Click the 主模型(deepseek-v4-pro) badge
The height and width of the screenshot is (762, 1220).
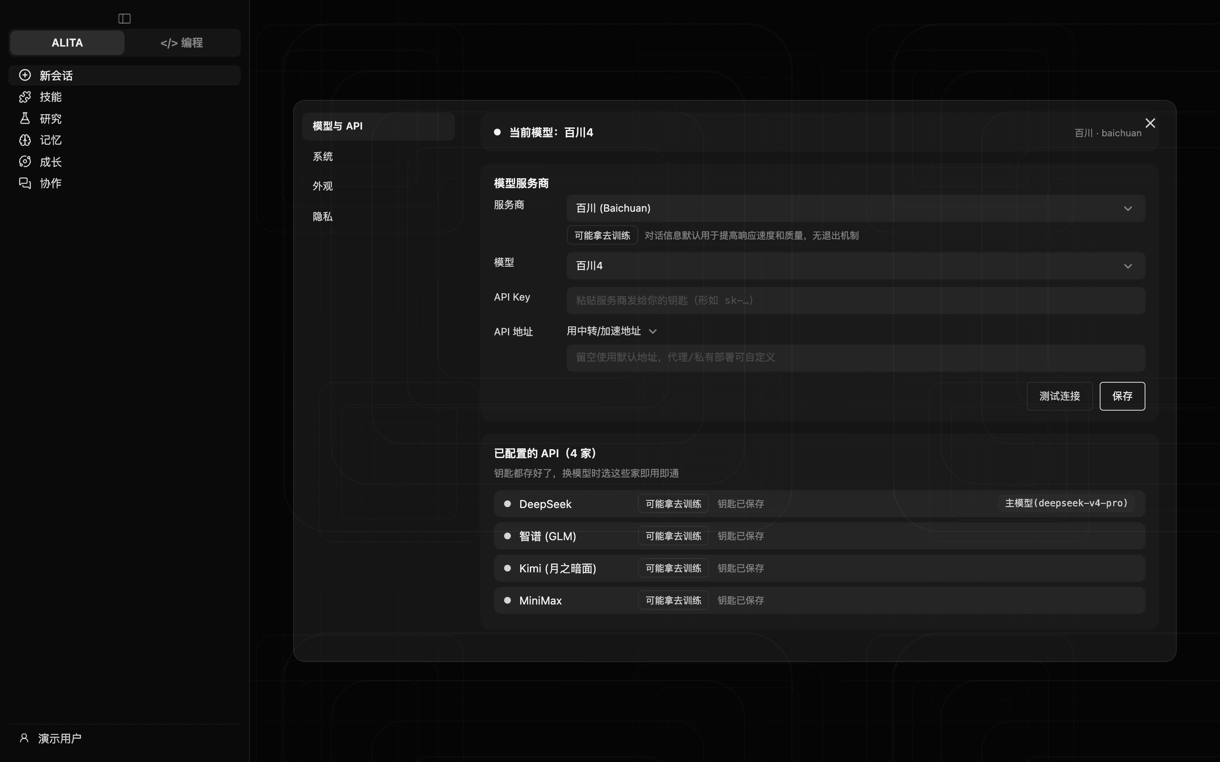pos(1066,503)
